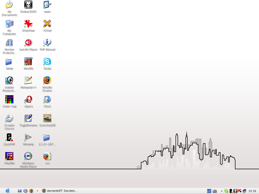The height and width of the screenshot is (194, 259).
Task: Click the Kaspersky tray icon
Action: coord(240,191)
